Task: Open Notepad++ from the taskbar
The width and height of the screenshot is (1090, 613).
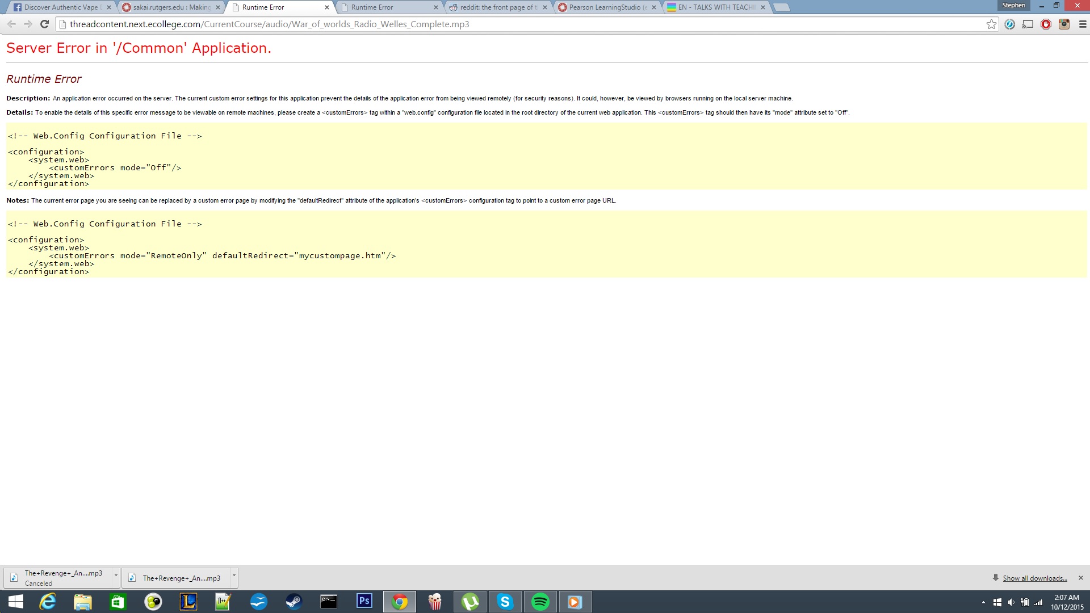Action: tap(224, 602)
